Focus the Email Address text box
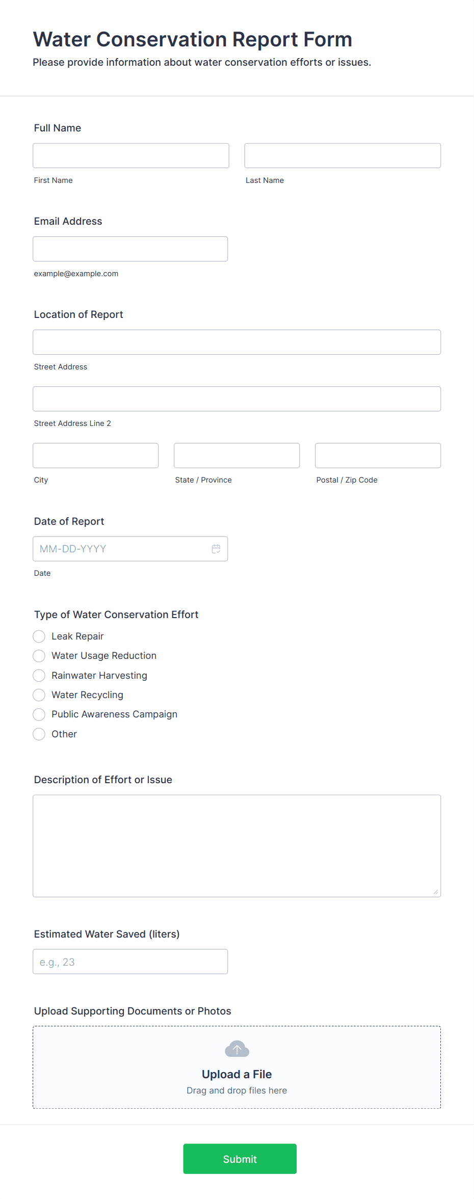474x1199 pixels. (130, 249)
